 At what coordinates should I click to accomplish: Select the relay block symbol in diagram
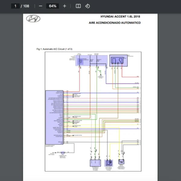[118, 60]
